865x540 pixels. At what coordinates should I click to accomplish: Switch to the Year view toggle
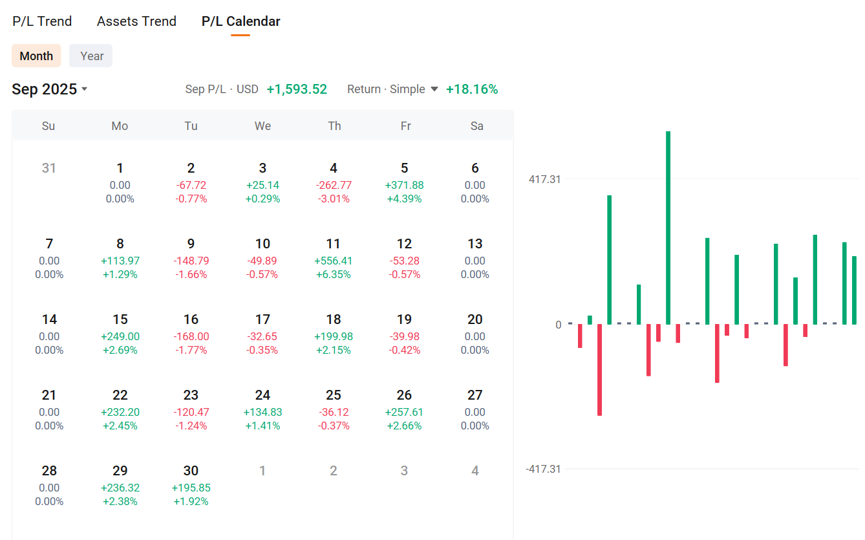click(x=91, y=56)
